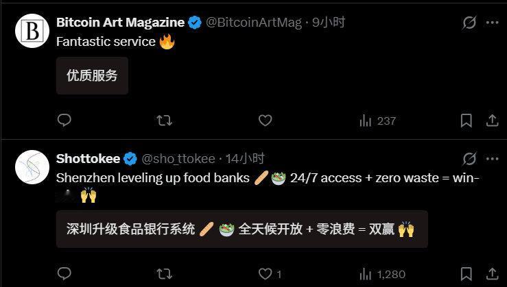Bookmark the Shottokee tweet
The image size is (507, 287).
467,274
